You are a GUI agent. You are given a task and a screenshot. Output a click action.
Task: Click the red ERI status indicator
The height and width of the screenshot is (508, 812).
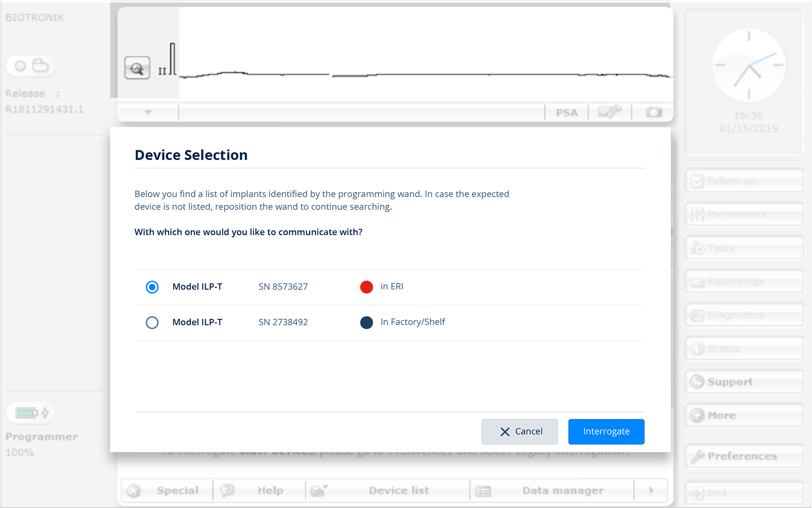[366, 287]
